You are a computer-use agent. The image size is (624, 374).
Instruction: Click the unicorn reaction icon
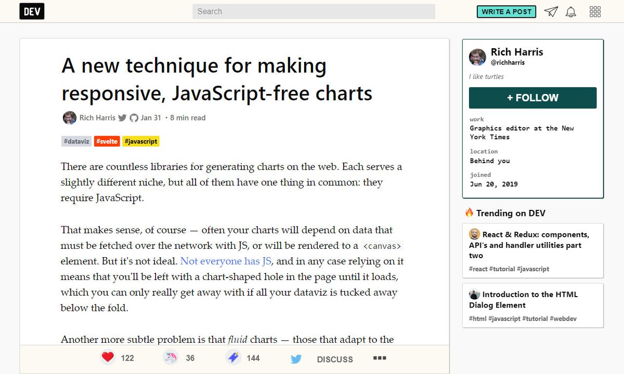pyautogui.click(x=171, y=357)
